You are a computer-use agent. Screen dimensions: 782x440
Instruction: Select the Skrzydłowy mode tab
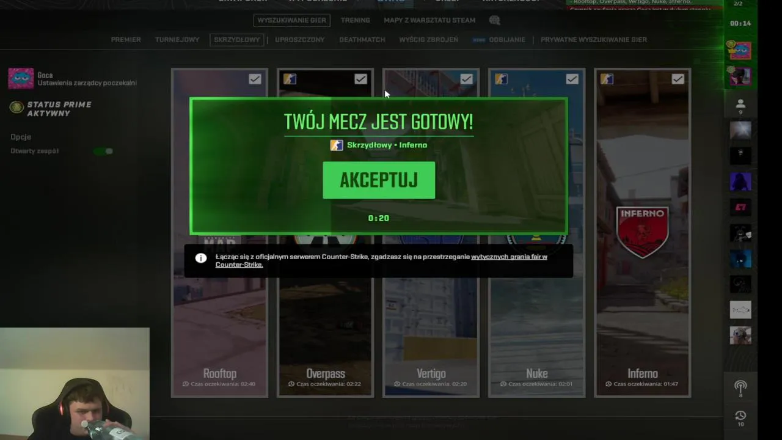pos(237,40)
